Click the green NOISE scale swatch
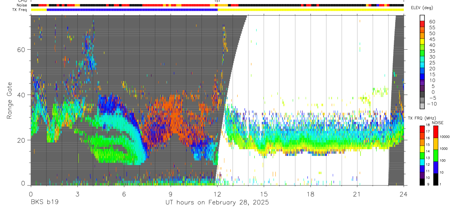The image size is (454, 210). coord(436,156)
